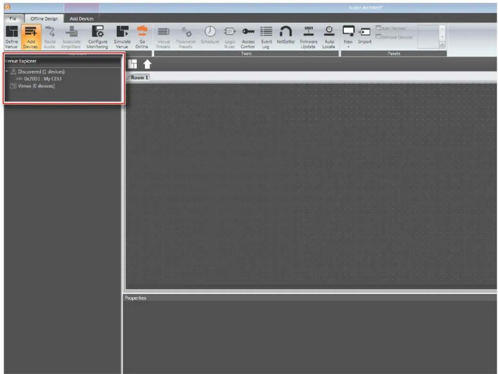The width and height of the screenshot is (498, 374).
Task: Switch to the Offline Design tab
Action: coord(44,19)
